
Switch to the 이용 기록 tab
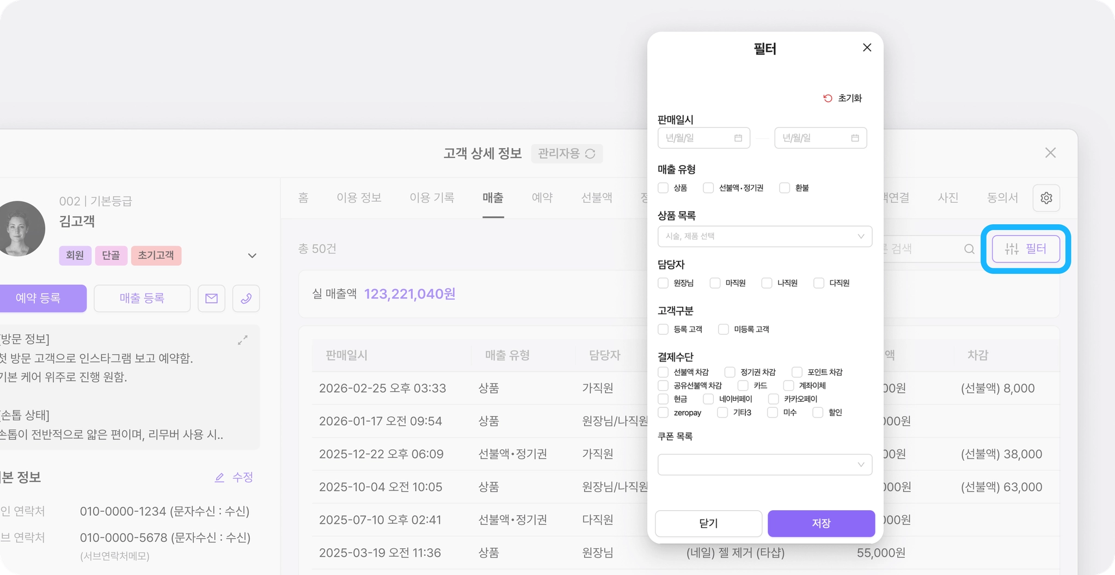pyautogui.click(x=432, y=198)
